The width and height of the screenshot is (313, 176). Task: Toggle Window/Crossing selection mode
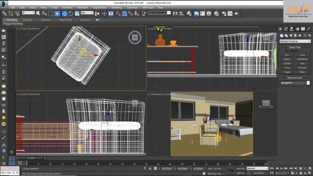[57, 13]
